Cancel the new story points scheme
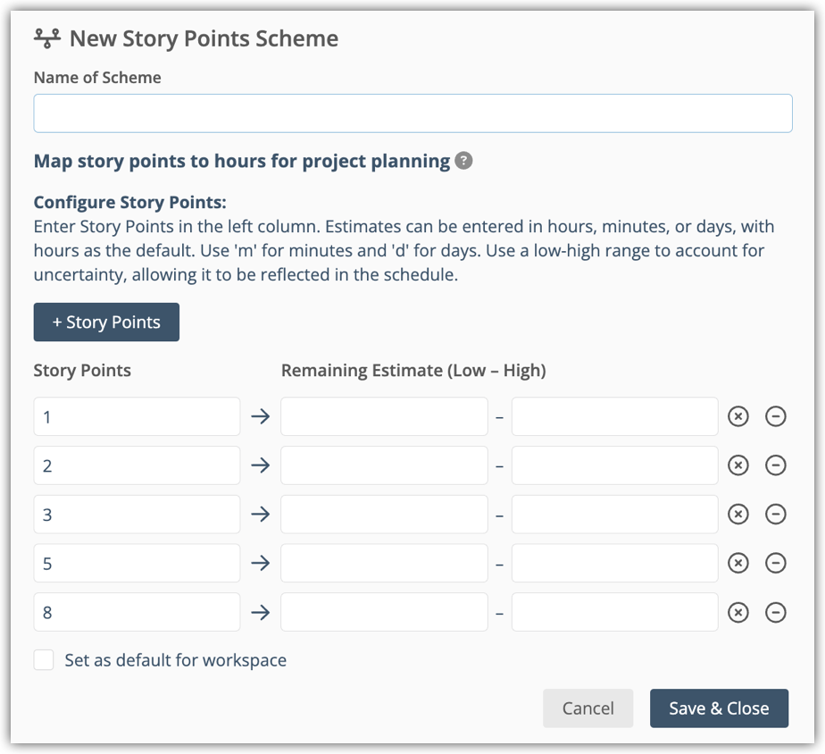Viewport: 825px width, 754px height. tap(587, 708)
